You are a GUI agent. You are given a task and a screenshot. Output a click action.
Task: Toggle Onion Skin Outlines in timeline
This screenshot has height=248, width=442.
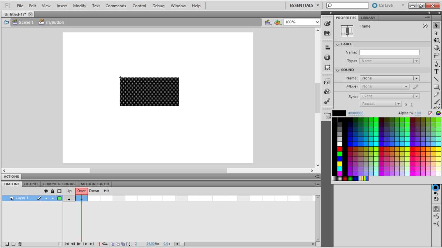point(118,244)
